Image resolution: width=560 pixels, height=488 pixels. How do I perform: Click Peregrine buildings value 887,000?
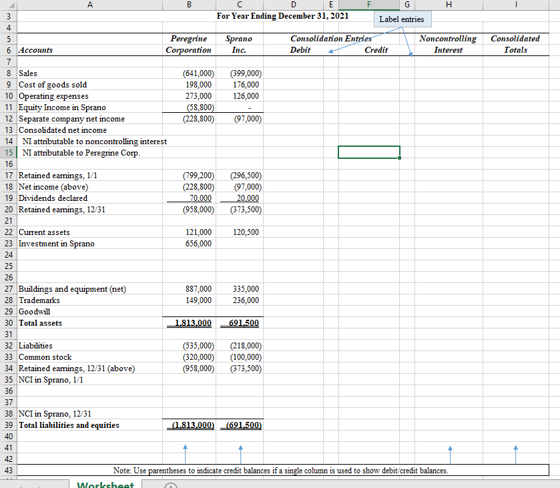(x=199, y=289)
